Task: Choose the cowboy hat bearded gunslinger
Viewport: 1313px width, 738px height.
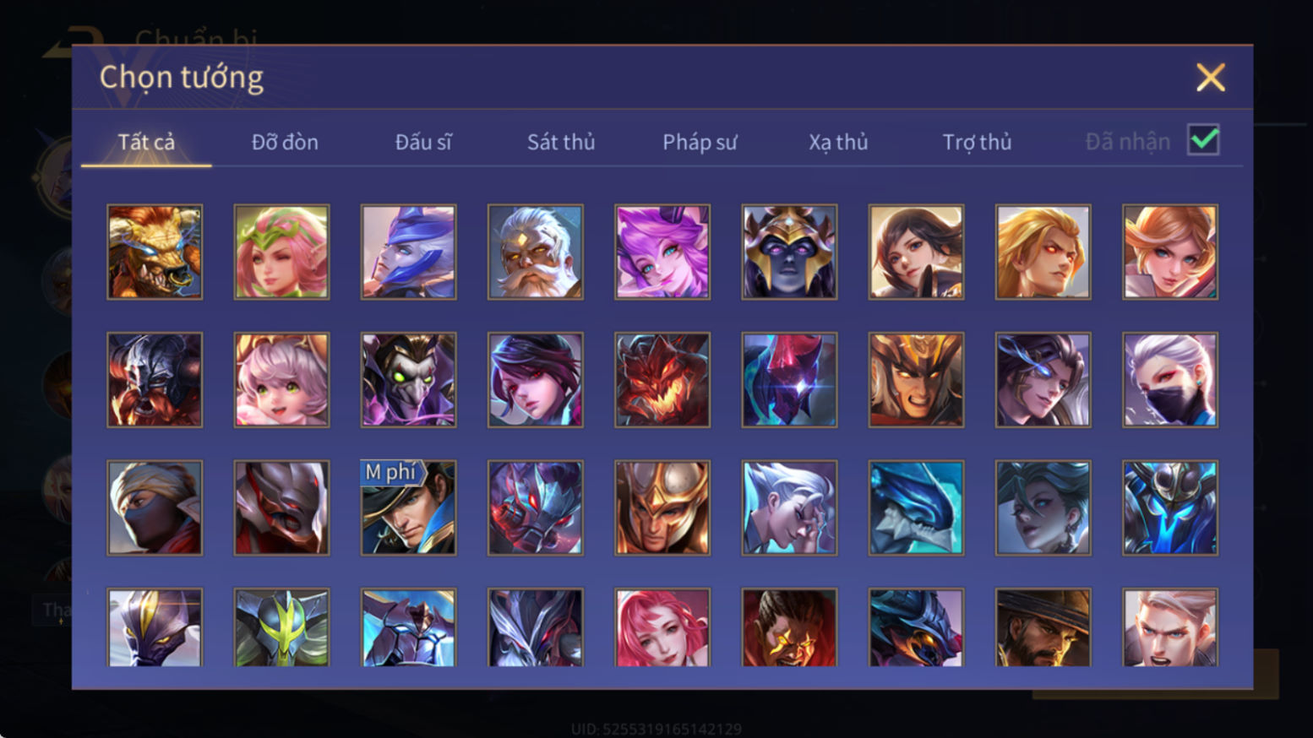Action: (x=1043, y=627)
